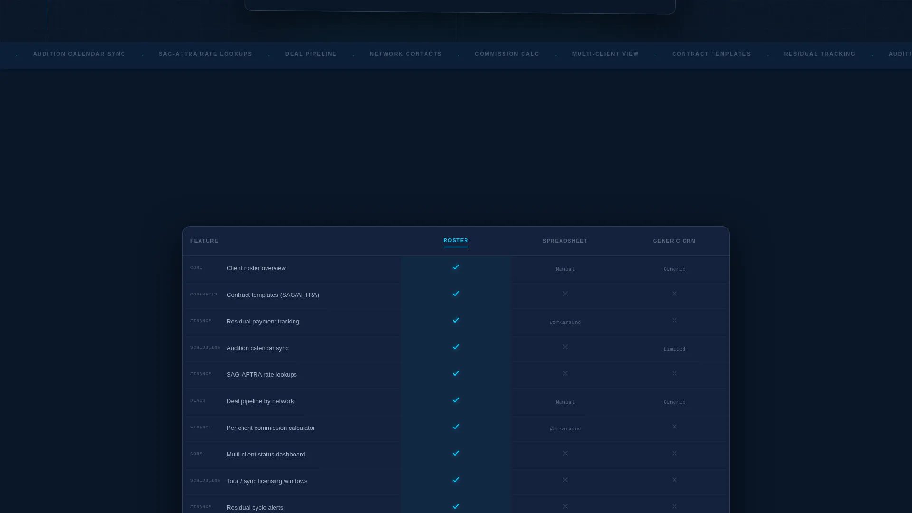
Task: Click RESIDUAL TRACKING in the ticker strip
Action: tap(819, 54)
